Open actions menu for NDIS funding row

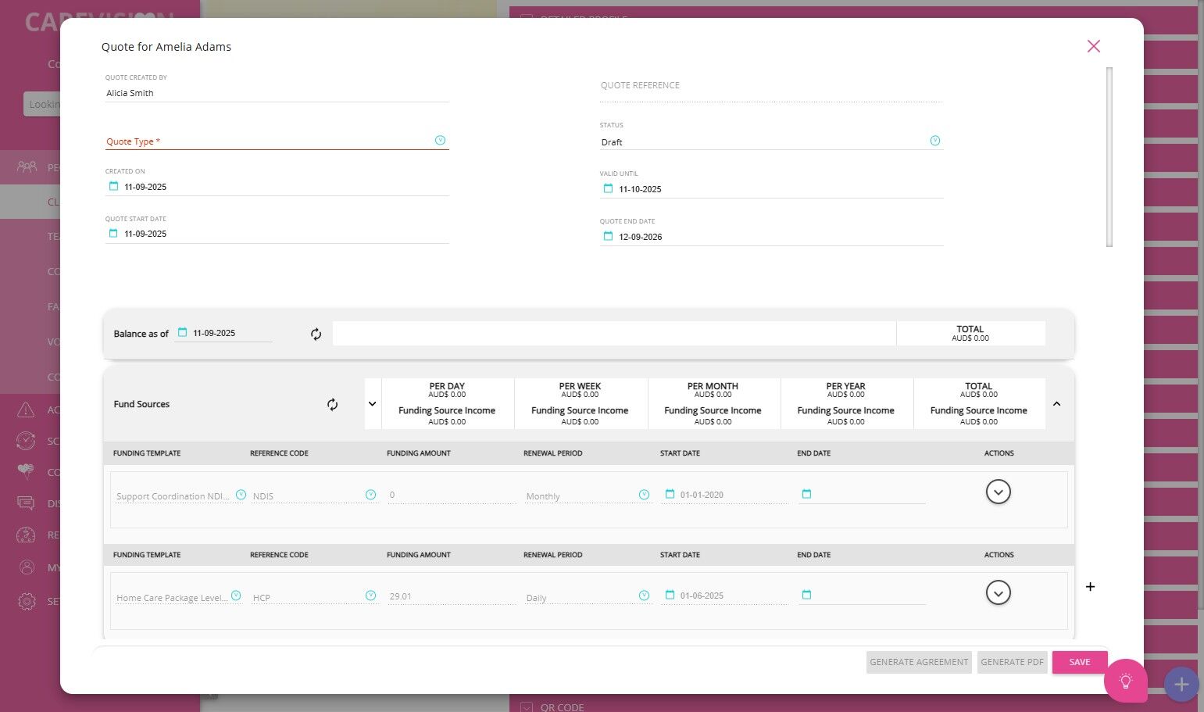999,492
